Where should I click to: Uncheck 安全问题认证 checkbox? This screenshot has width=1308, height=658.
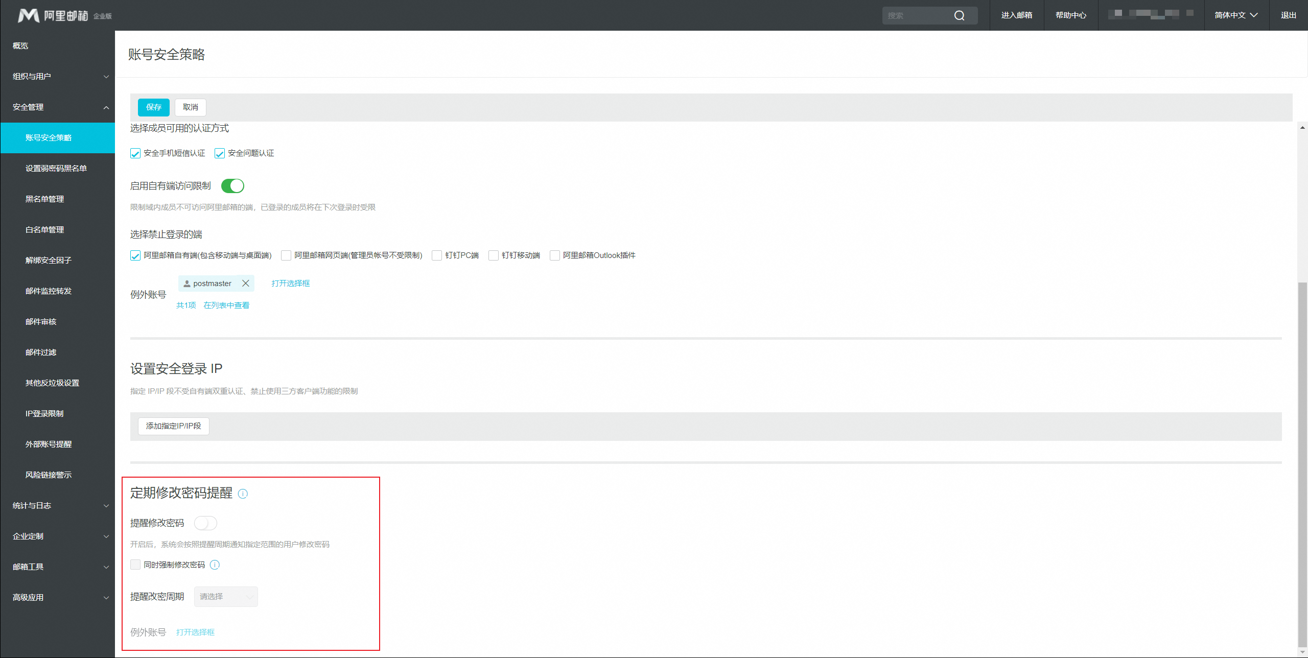click(220, 153)
